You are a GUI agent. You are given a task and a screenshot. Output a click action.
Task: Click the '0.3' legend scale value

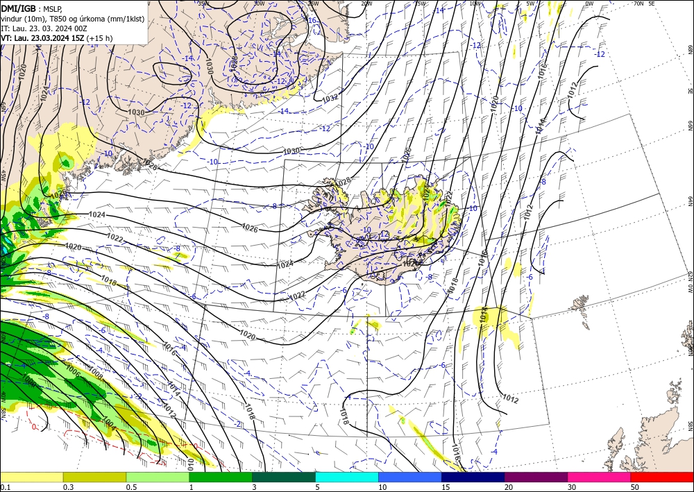pyautogui.click(x=68, y=487)
